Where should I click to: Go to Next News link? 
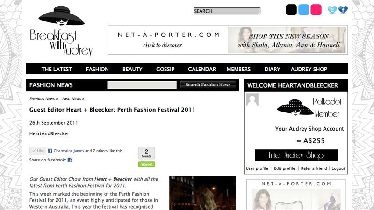point(73,99)
